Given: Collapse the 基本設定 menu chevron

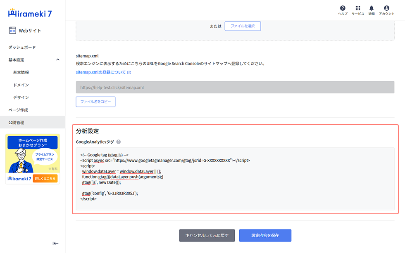Looking at the screenshot, I should point(58,59).
